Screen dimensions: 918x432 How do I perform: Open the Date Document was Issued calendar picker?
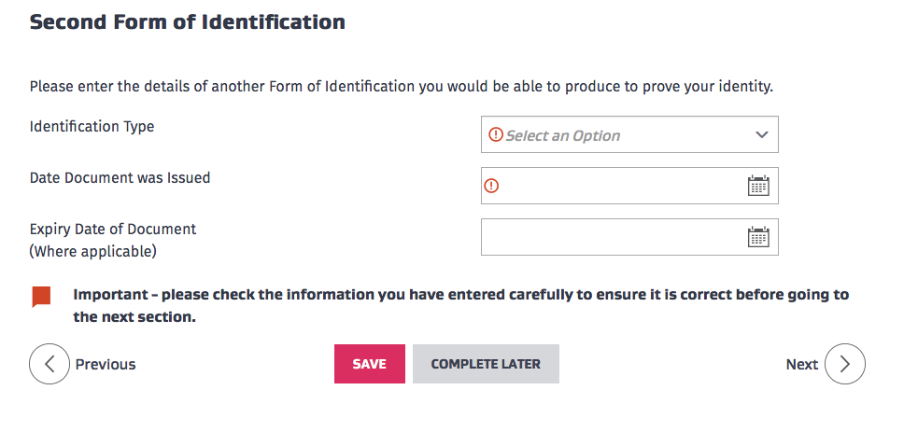[758, 186]
